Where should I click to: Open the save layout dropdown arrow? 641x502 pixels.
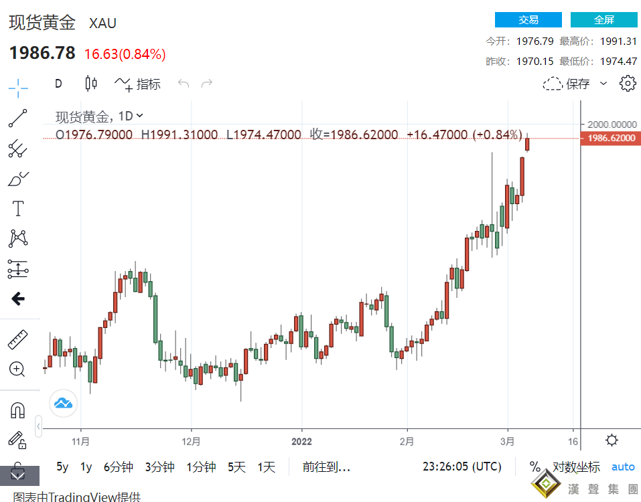[605, 84]
